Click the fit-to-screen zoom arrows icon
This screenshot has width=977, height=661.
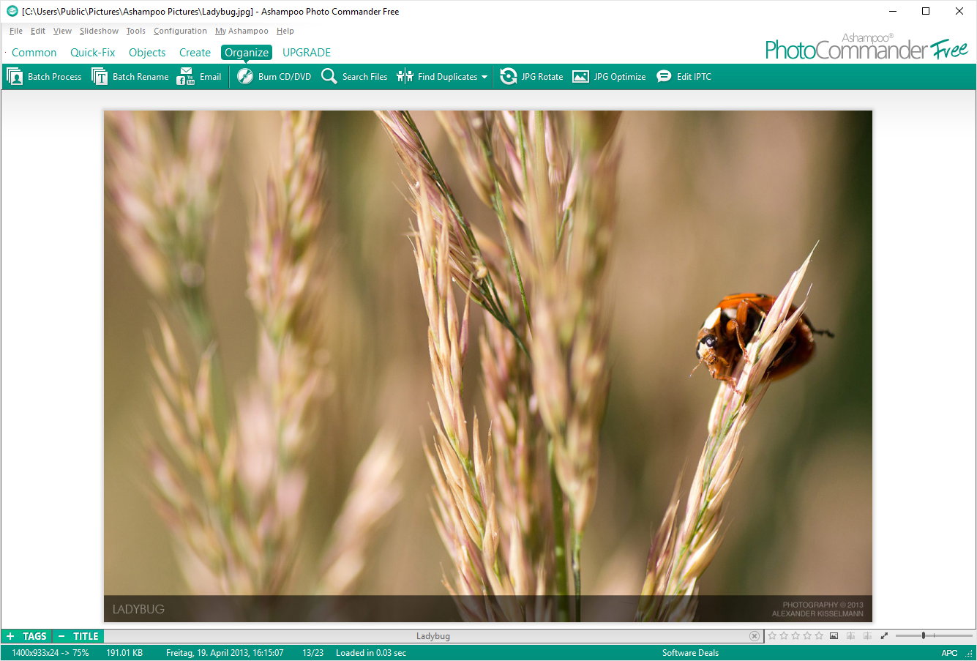coord(885,635)
